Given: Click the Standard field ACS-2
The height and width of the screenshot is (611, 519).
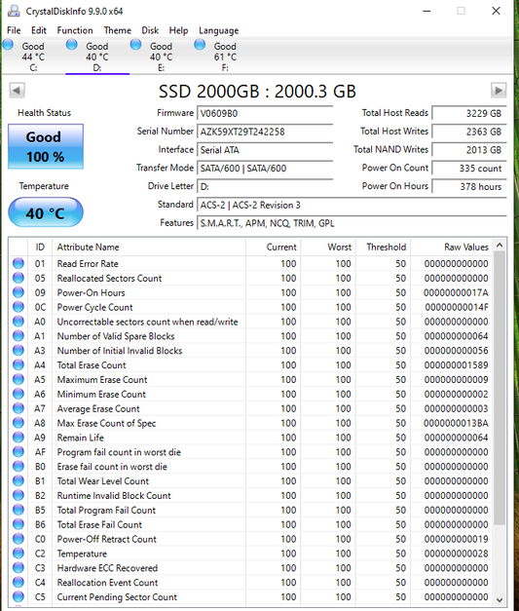Looking at the screenshot, I should [x=352, y=205].
